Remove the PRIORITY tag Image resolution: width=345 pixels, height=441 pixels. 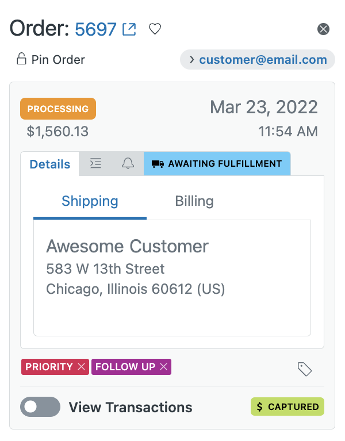point(82,367)
